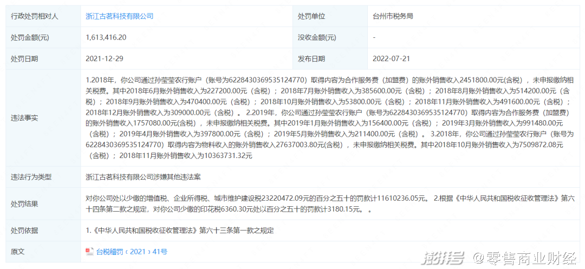Screen dimensions: 585x269
Task: Click the 发布日期 label
Action: point(311,59)
